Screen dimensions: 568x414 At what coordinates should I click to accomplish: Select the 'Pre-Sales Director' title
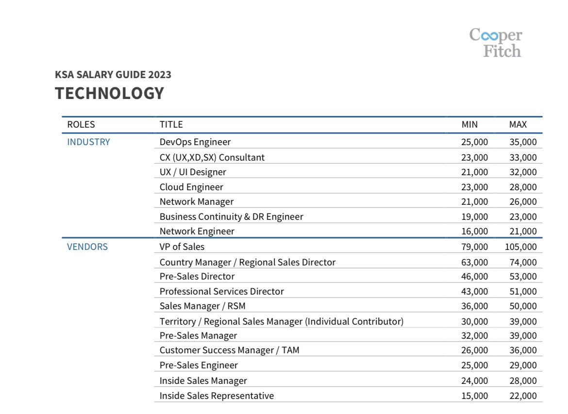[x=197, y=276]
